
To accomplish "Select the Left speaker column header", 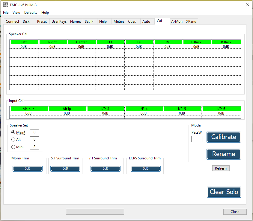I will click(24, 42).
